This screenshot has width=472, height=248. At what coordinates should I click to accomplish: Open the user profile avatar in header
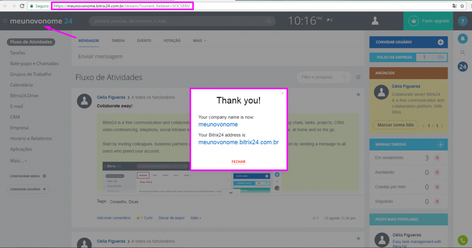(x=375, y=21)
